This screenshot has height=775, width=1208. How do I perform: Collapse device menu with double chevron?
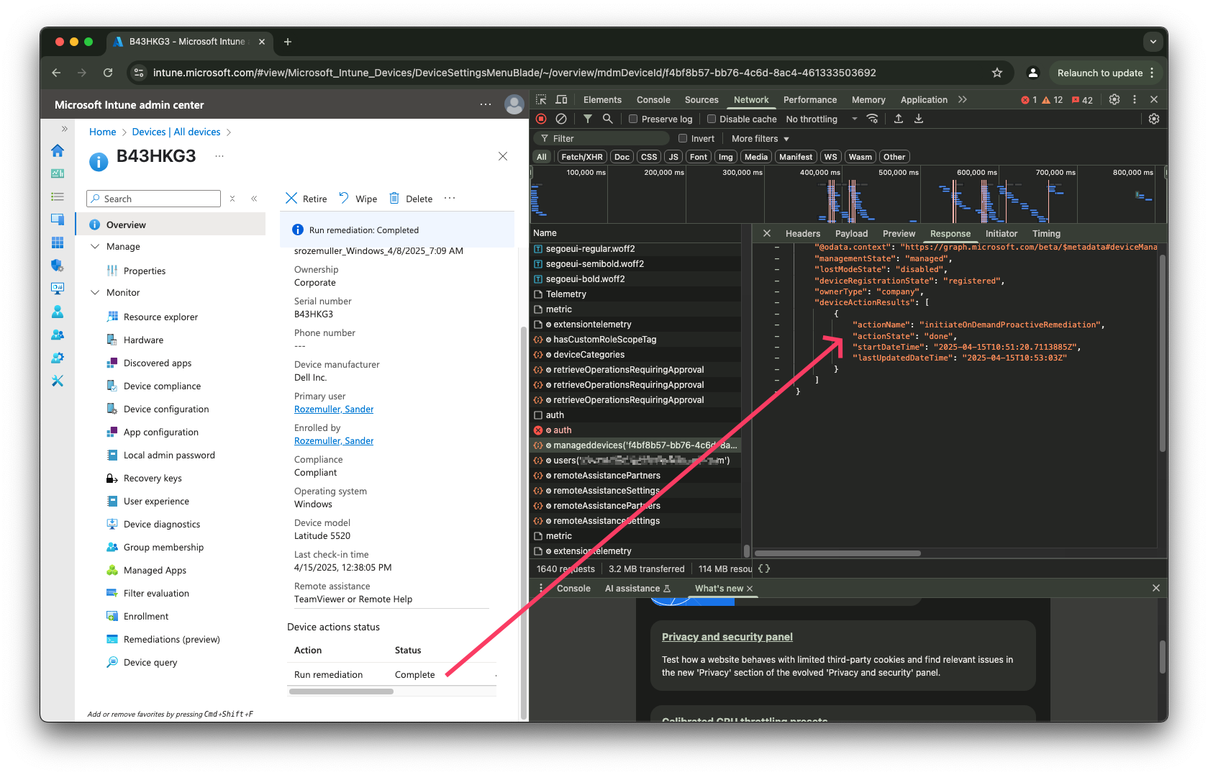pyautogui.click(x=254, y=199)
